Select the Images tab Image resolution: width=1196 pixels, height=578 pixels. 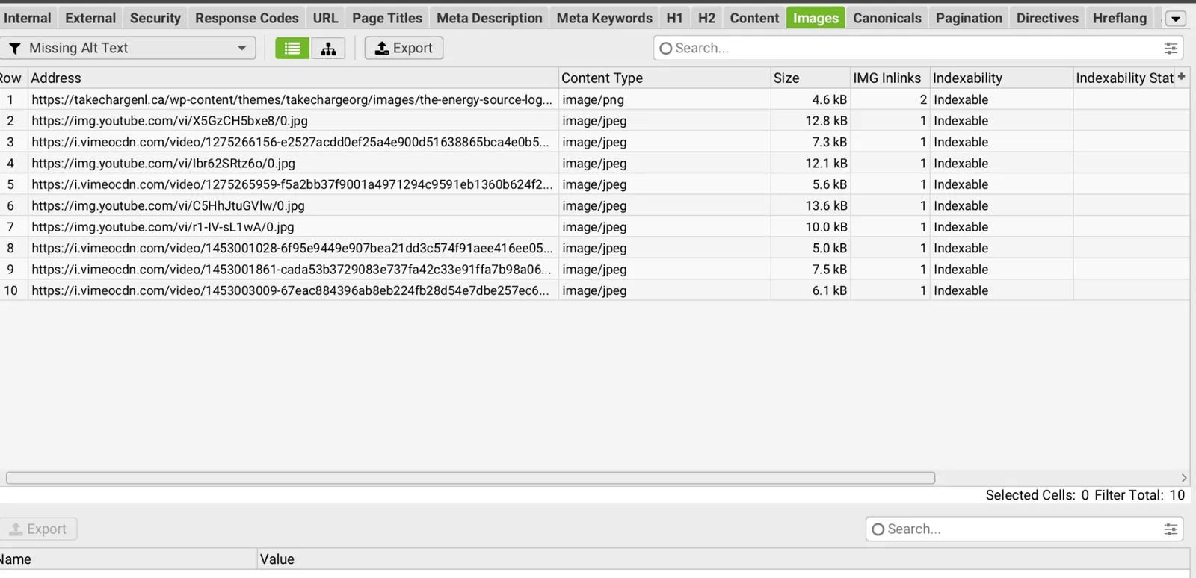coord(816,18)
